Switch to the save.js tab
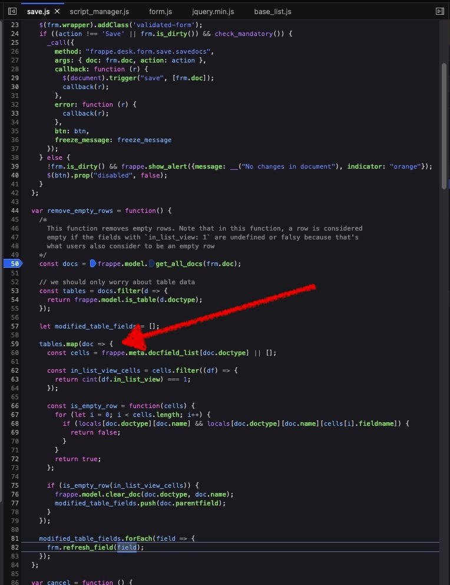This screenshot has width=450, height=585. (x=38, y=12)
